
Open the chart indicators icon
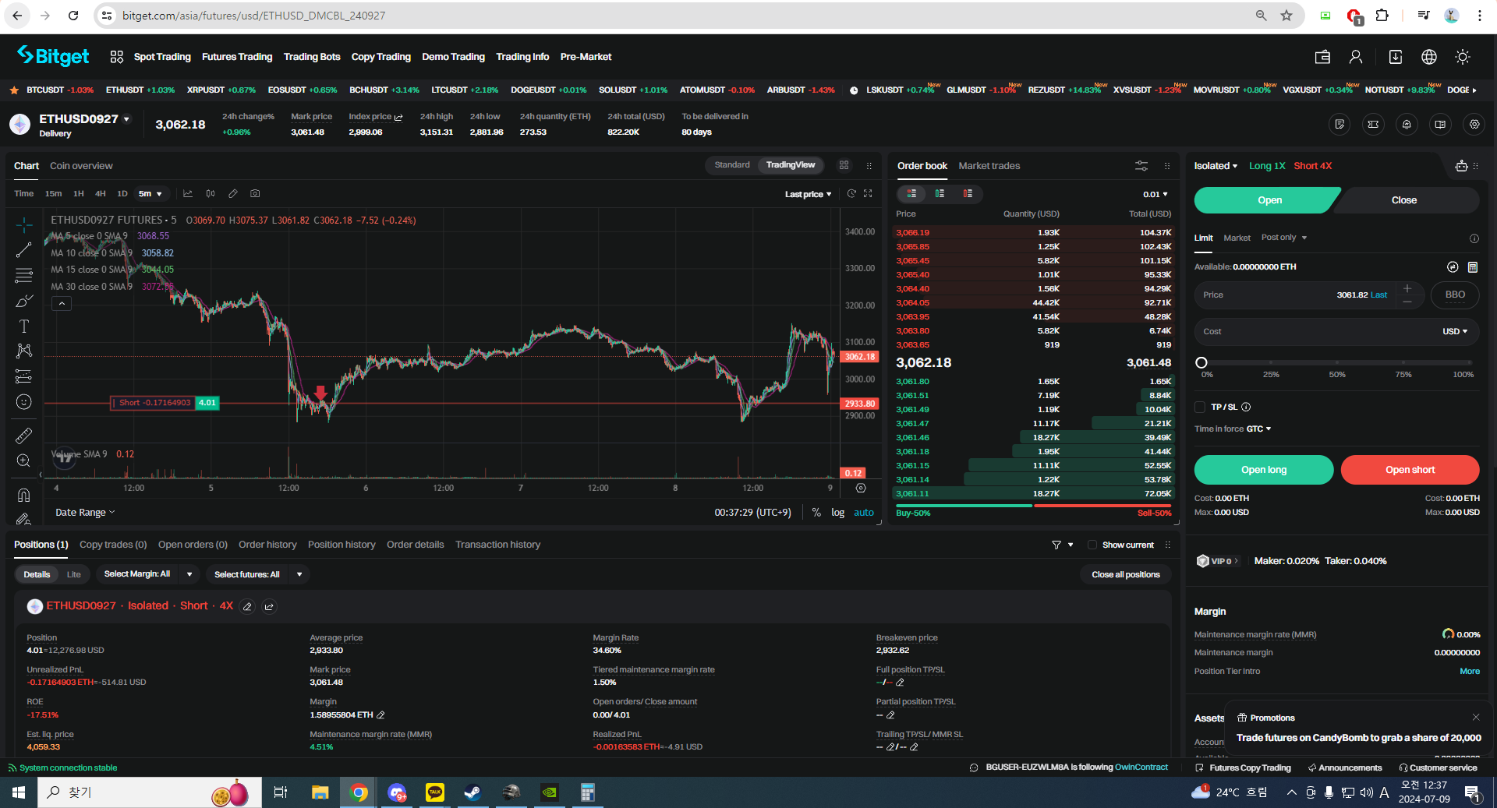point(187,193)
